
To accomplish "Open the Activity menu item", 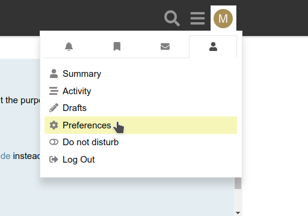I will pyautogui.click(x=141, y=91).
